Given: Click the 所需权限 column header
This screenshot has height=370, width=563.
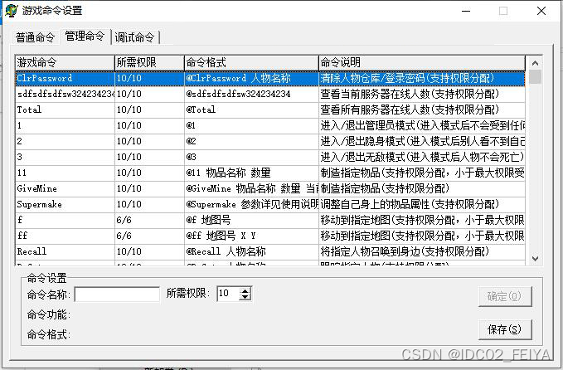Looking at the screenshot, I should [x=148, y=63].
